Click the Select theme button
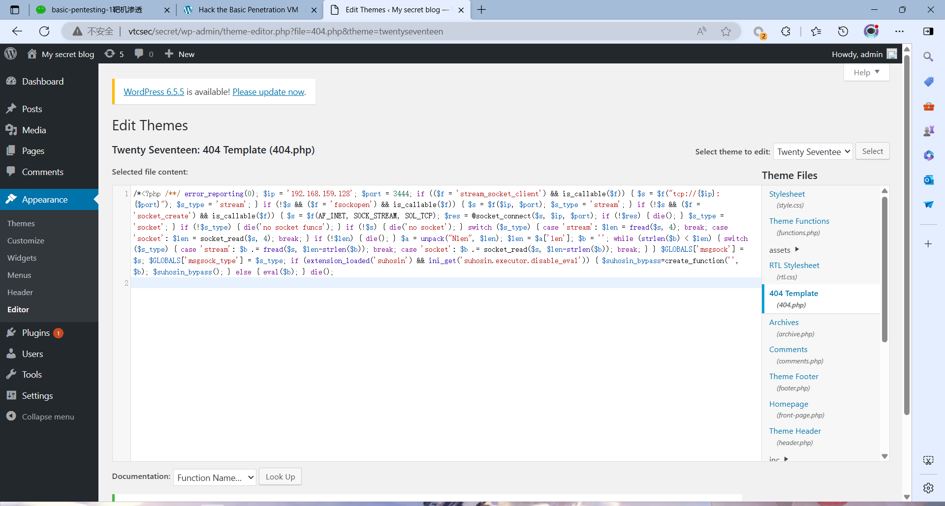The width and height of the screenshot is (945, 506). click(x=872, y=151)
